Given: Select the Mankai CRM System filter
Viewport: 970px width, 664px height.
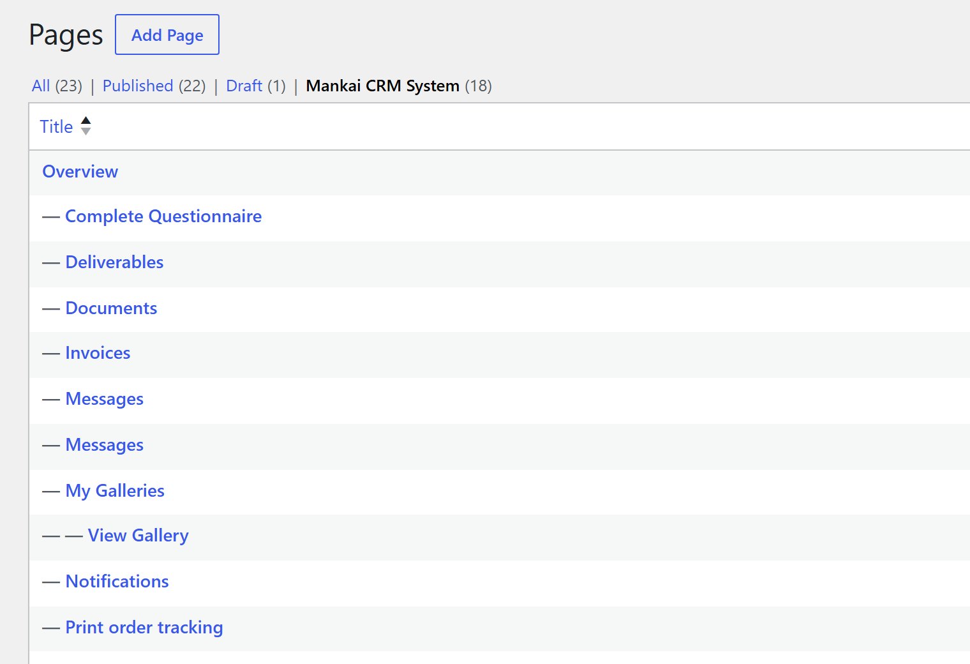Looking at the screenshot, I should tap(399, 86).
